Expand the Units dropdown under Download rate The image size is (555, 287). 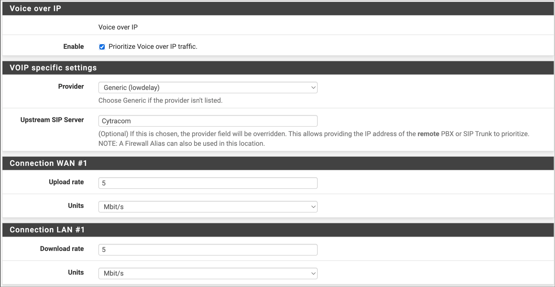pyautogui.click(x=208, y=273)
